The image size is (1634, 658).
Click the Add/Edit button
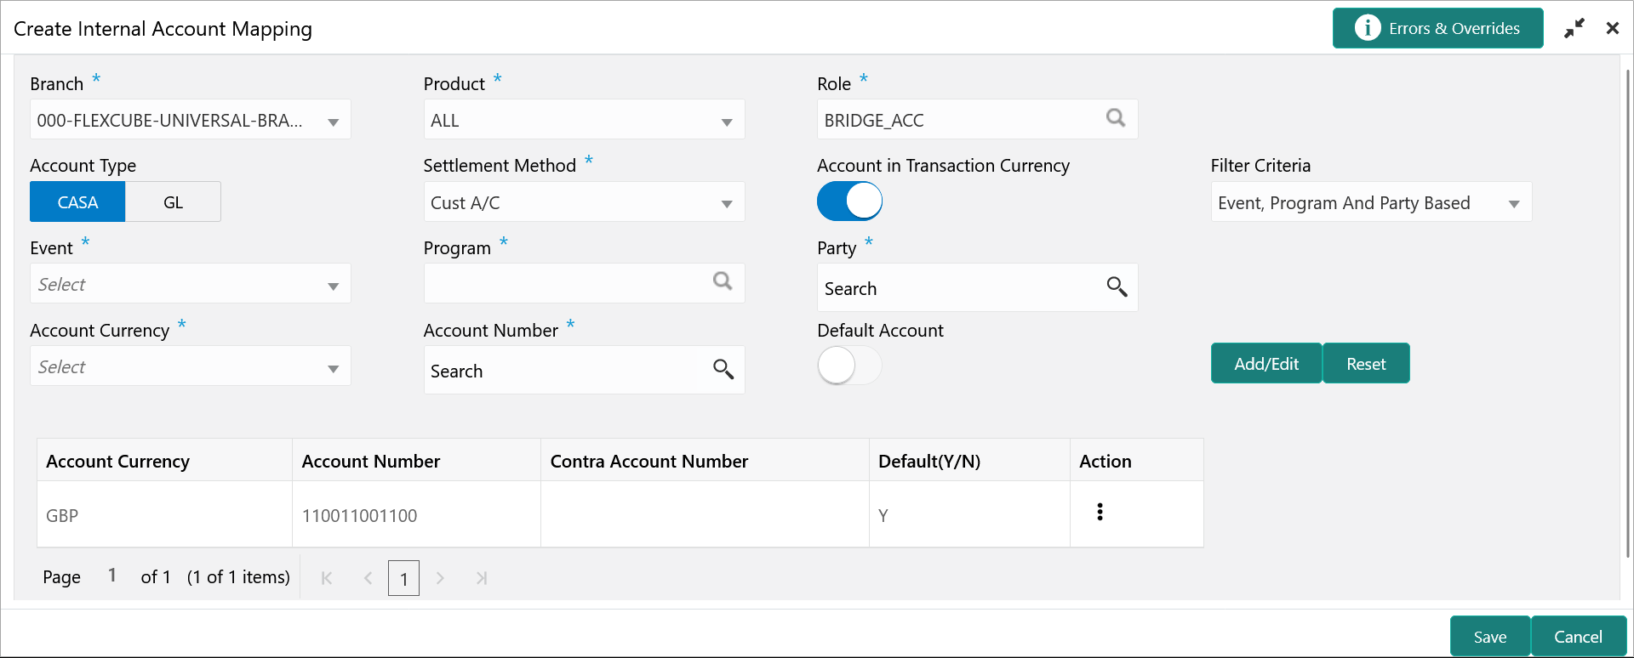(1265, 364)
